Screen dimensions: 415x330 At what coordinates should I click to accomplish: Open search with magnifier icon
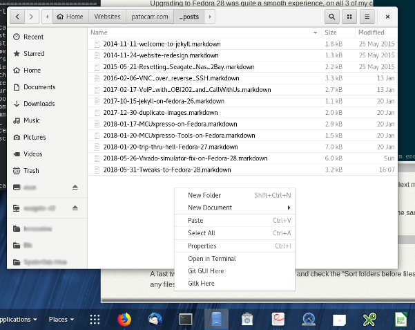click(331, 17)
